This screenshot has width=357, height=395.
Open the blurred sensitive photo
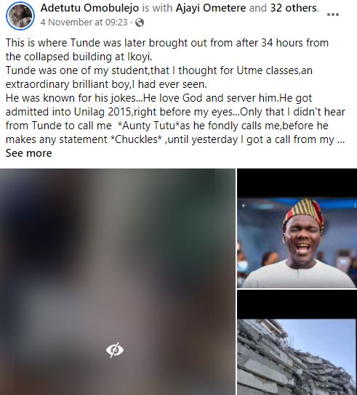[118, 282]
